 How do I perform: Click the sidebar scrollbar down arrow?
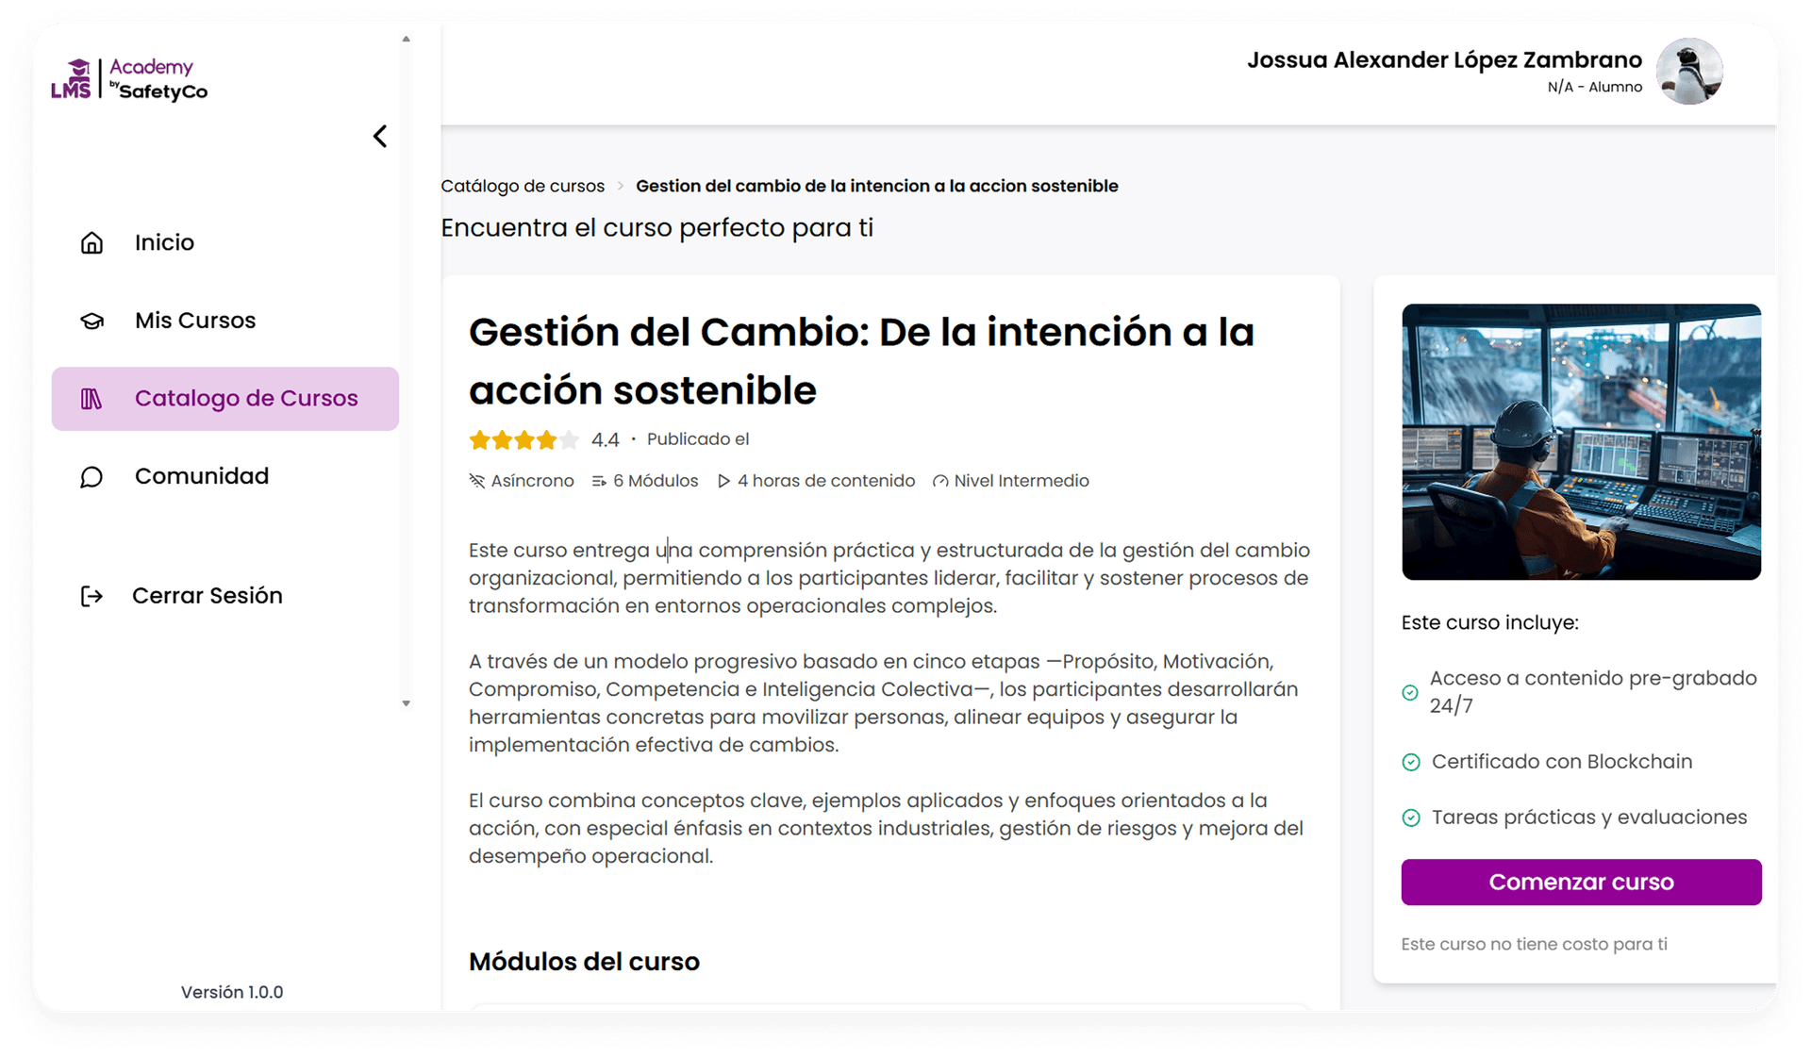click(x=407, y=703)
